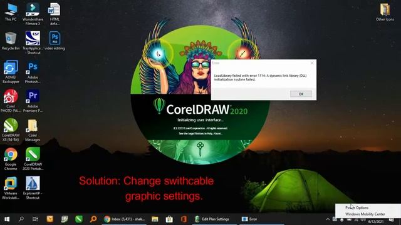Launch CorelDRAW 2020 Portable shortcut

tap(33, 159)
